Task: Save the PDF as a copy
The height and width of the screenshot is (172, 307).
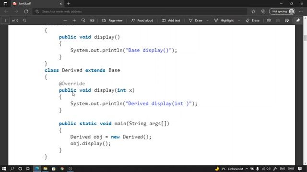Action: tap(287, 21)
